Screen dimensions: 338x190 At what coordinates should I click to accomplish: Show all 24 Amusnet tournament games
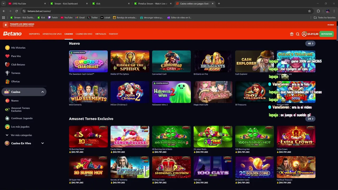311,119
